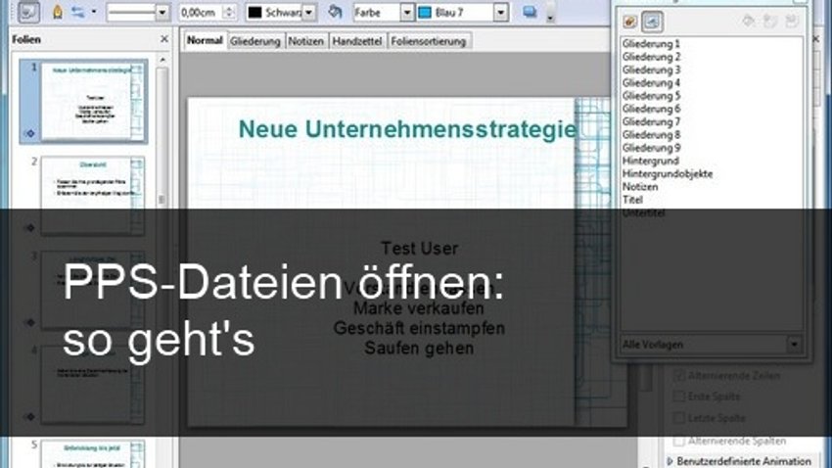
Task: Click the arrow style icon in toolbar
Action: [x=78, y=12]
